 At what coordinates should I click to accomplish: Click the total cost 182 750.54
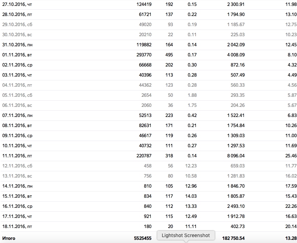(x=233, y=238)
